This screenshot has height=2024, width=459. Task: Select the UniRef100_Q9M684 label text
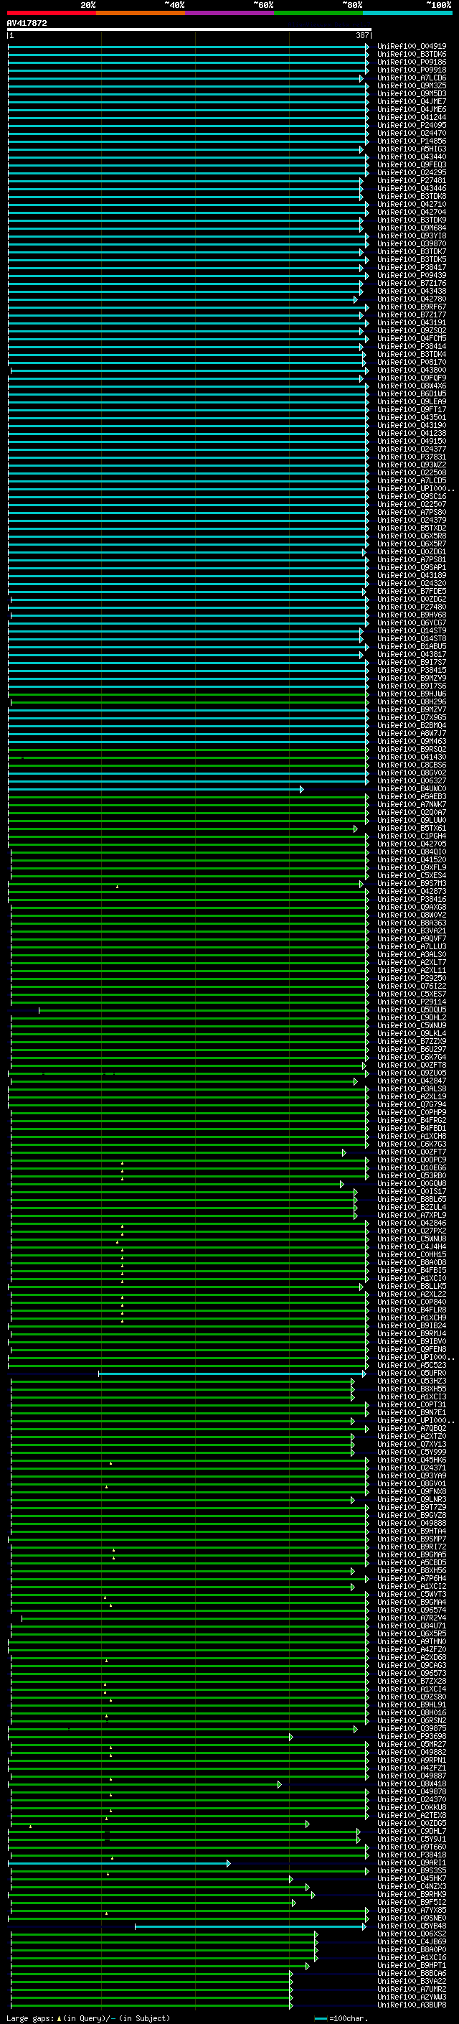pyautogui.click(x=411, y=228)
